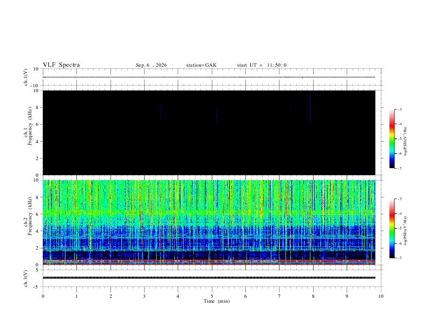Screen dimensions: 429x332
Task: Click the Sep. 6, 2026 date label
Action: pos(151,65)
